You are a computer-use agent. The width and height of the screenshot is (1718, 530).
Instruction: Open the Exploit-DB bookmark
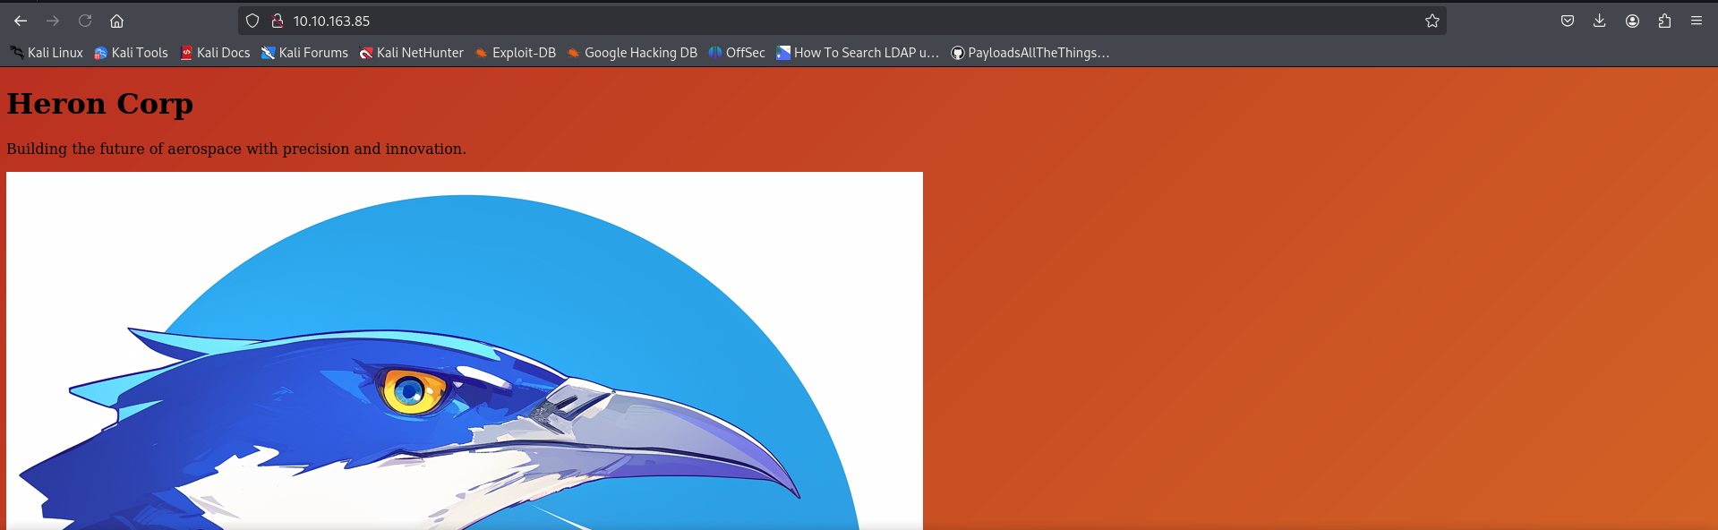point(516,53)
